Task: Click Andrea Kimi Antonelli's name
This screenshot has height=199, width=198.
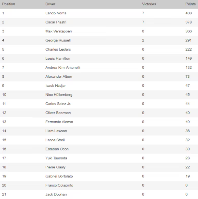Action: coord(63,68)
